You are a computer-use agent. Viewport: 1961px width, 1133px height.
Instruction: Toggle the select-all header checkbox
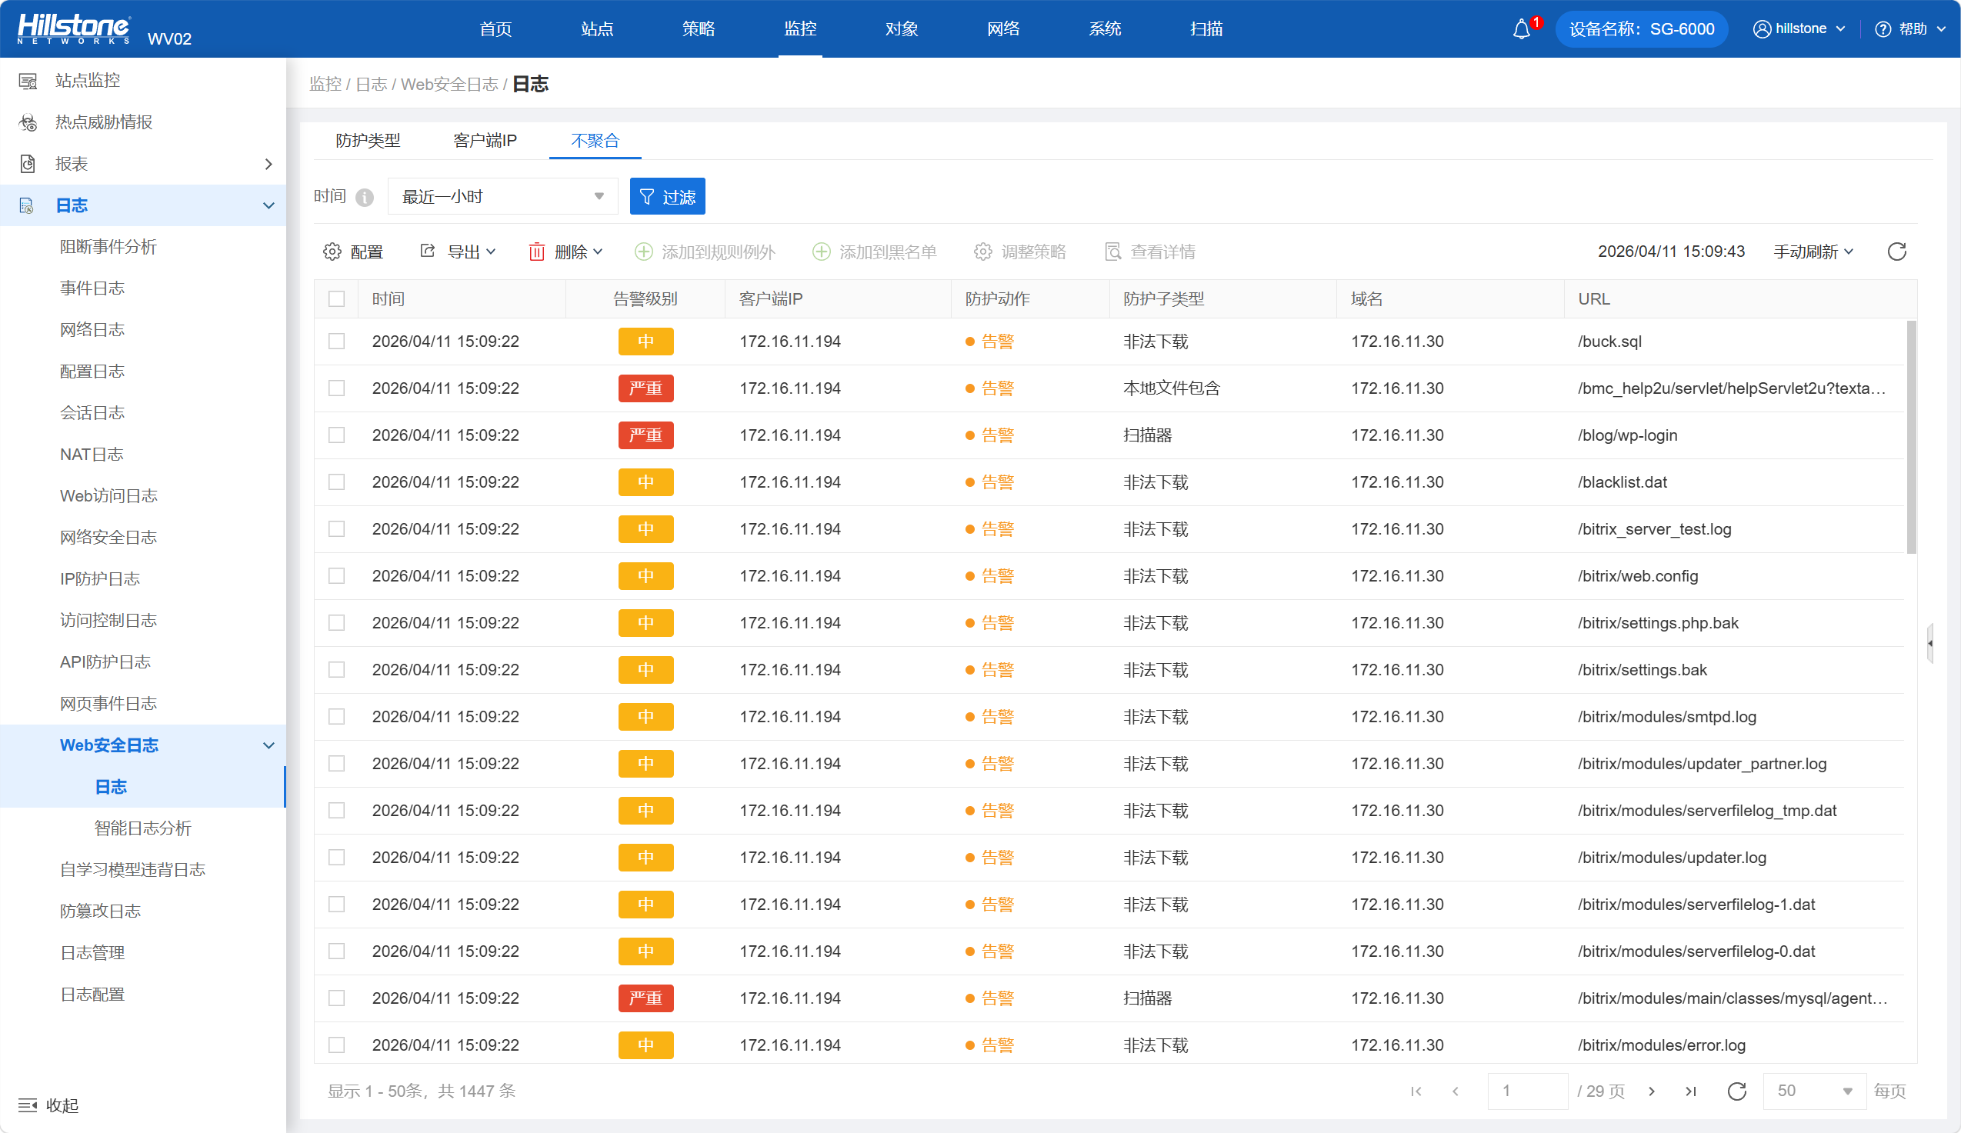[336, 298]
